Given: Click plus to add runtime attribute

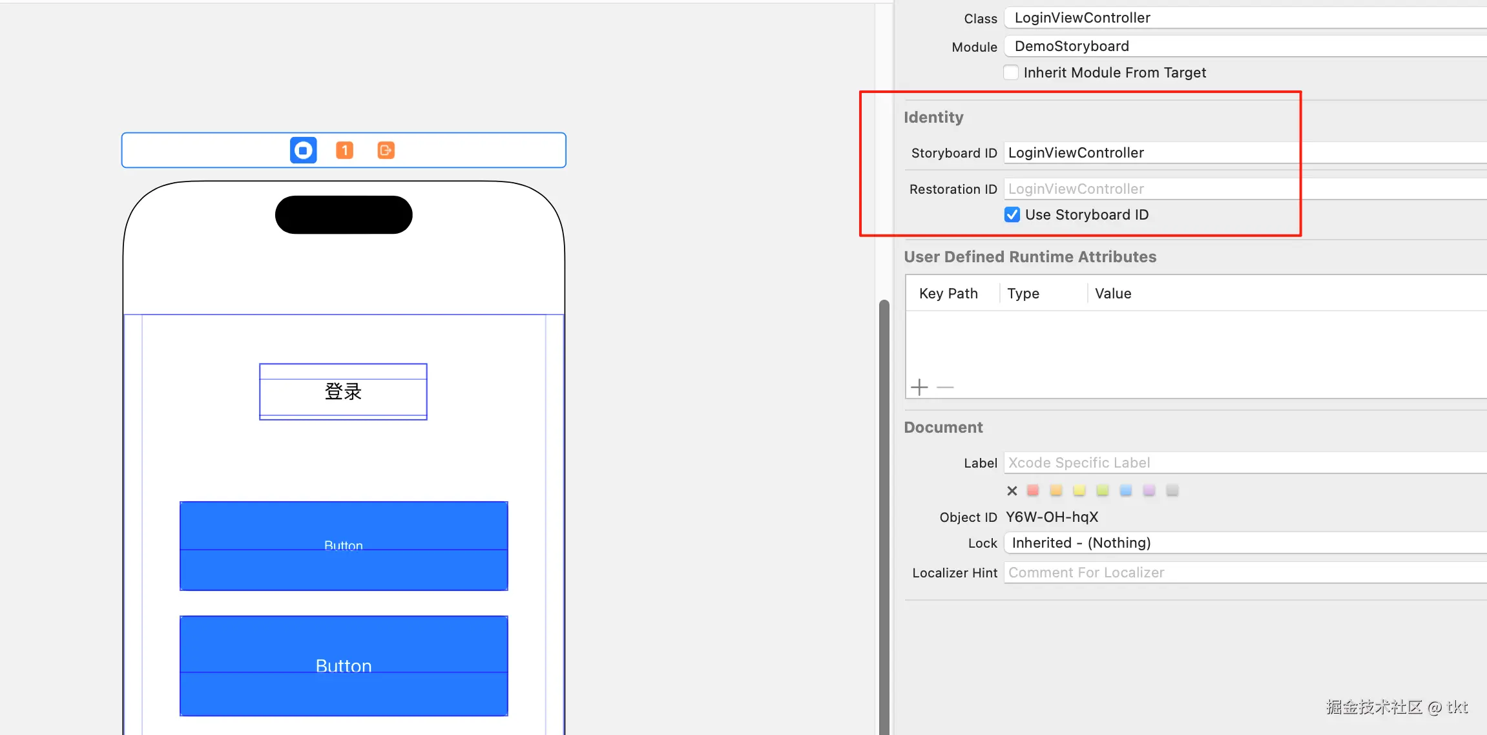Looking at the screenshot, I should point(919,388).
